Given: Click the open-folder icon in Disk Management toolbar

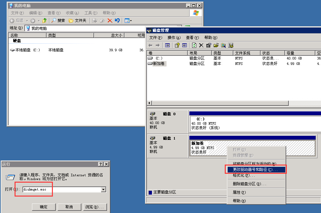Looking at the screenshot, I should click(216, 45).
